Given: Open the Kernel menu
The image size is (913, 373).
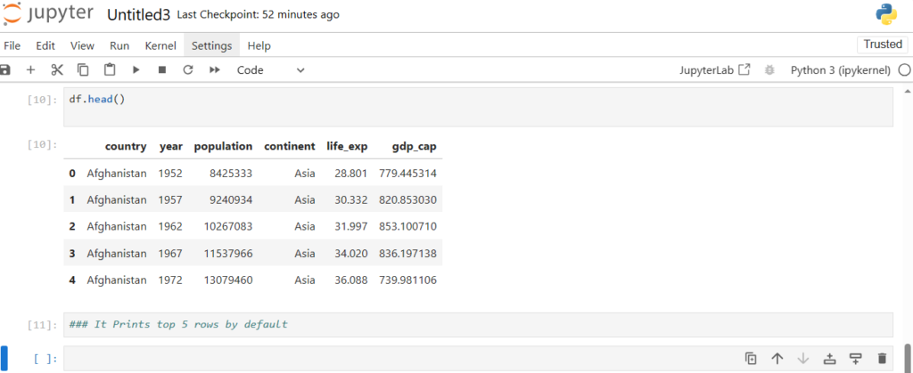Looking at the screenshot, I should coord(160,45).
